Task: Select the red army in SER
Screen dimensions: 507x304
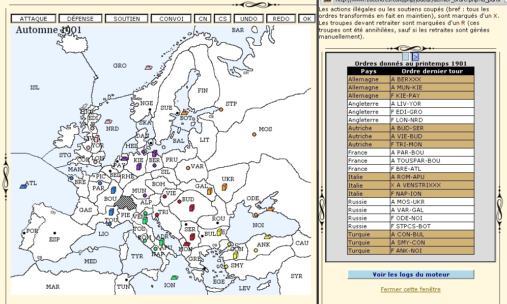Action: [192, 237]
